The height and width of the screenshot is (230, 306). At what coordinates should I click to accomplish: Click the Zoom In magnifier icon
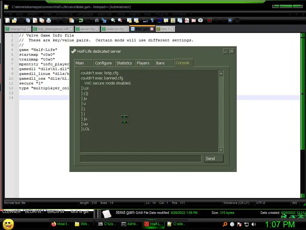pyautogui.click(x=113, y=20)
